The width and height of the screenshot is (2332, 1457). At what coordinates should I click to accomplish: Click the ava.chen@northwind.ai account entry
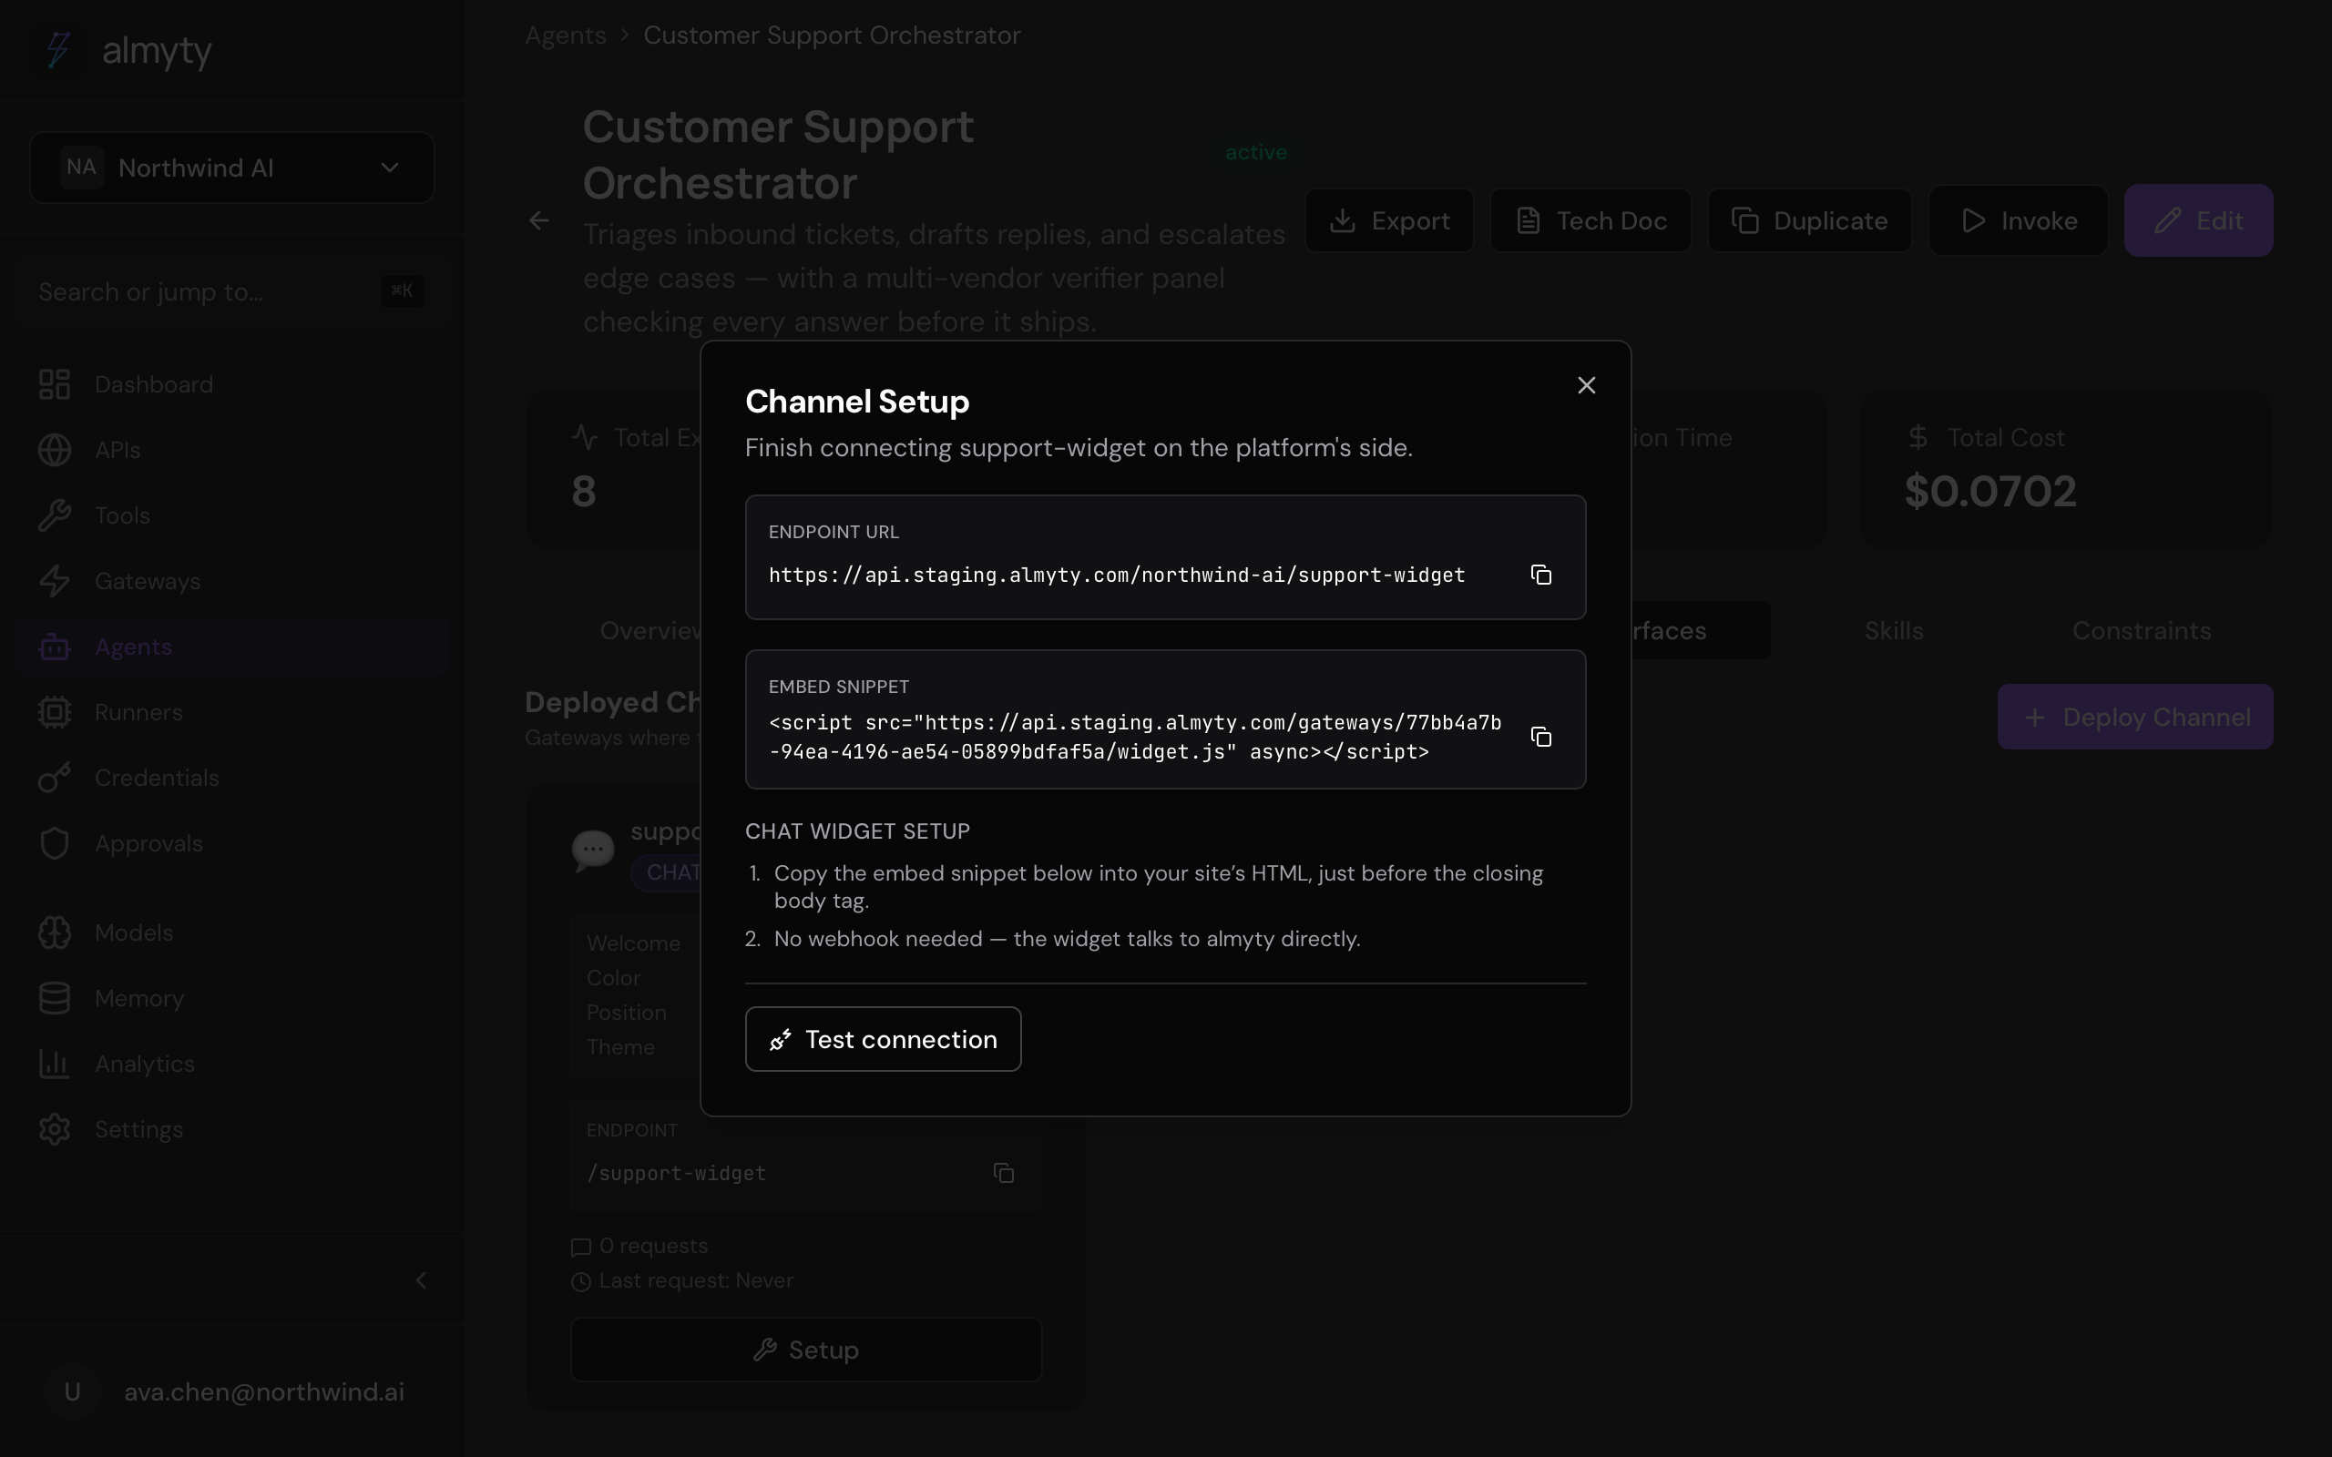pyautogui.click(x=231, y=1392)
